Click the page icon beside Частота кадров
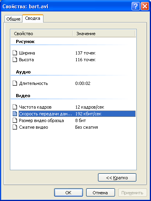151x201 pixels. tap(15, 107)
